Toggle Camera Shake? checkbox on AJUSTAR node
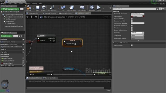This screenshot has height=93, width=166. tap(75, 44)
